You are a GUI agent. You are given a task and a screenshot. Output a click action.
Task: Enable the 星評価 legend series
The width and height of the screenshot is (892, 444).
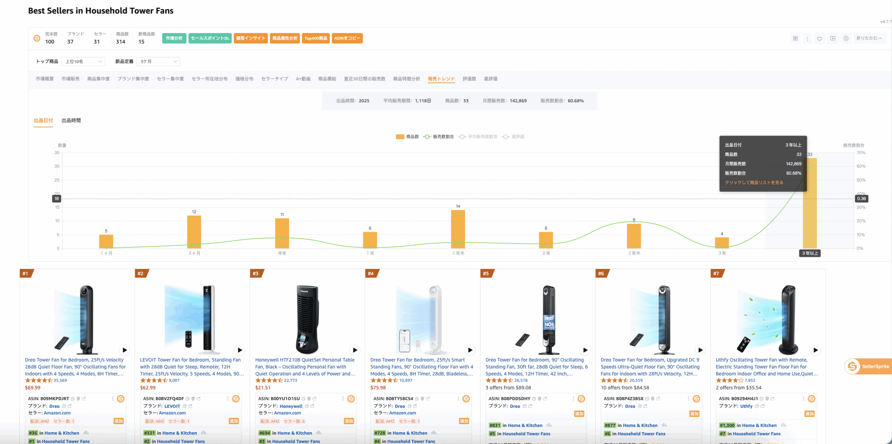[x=513, y=137]
